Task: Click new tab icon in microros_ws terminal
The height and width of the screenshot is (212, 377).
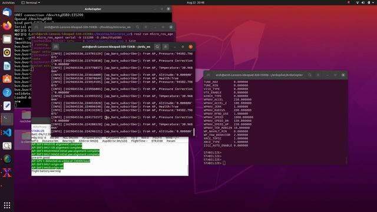Action: [x=36, y=27]
